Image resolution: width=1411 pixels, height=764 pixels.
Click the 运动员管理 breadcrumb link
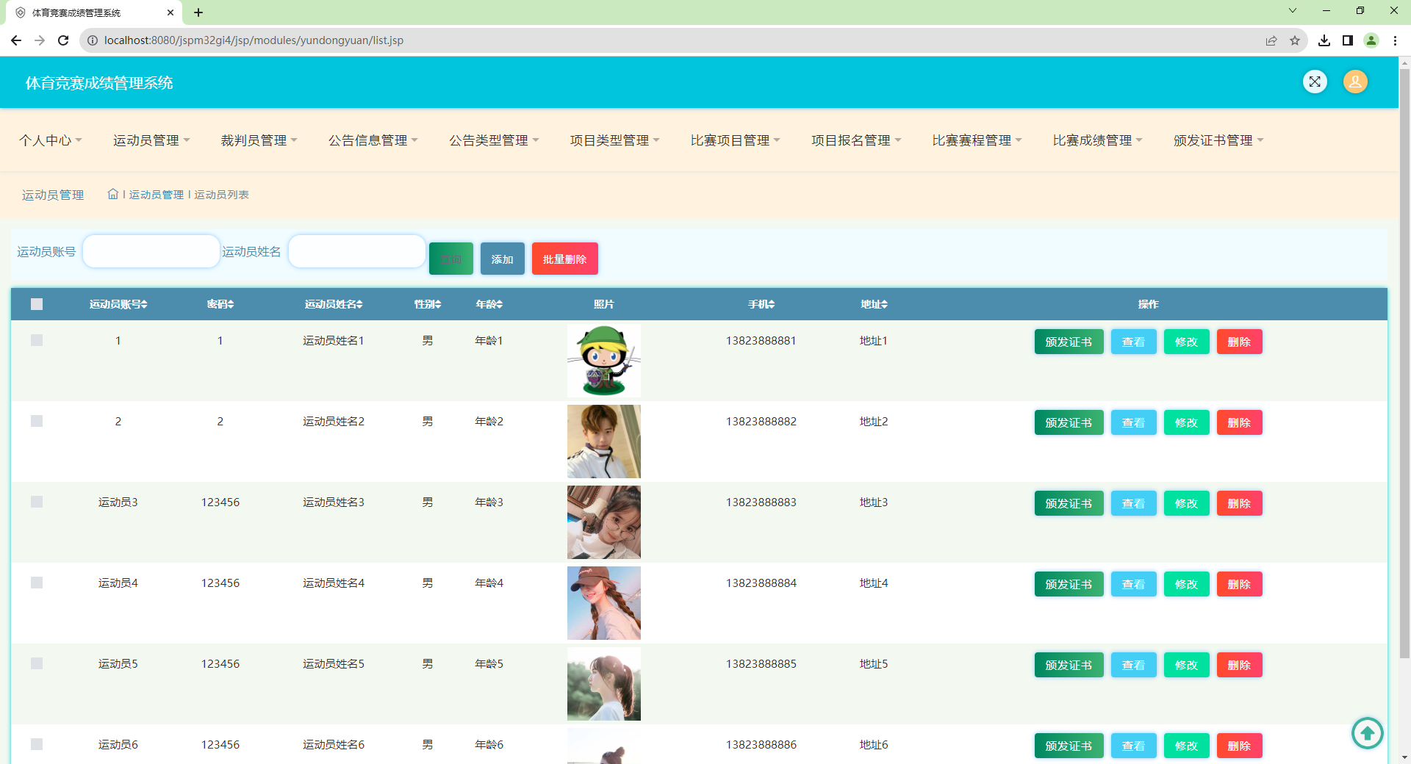[x=157, y=195]
